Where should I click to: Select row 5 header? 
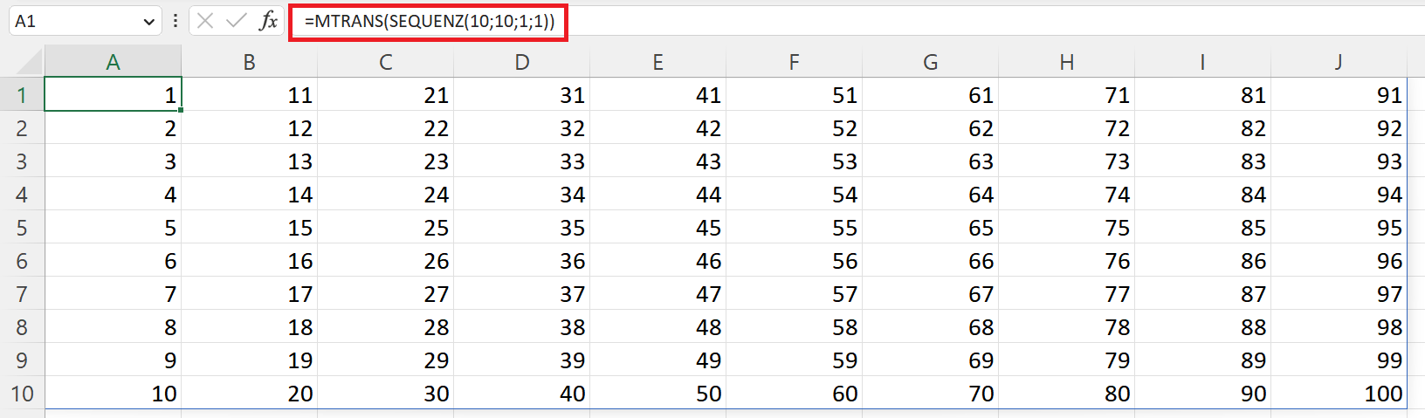point(22,227)
